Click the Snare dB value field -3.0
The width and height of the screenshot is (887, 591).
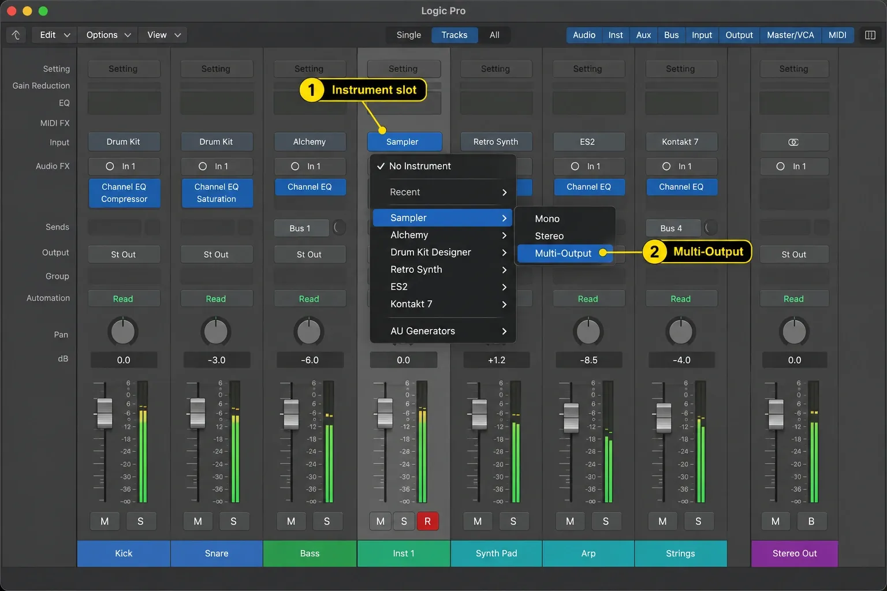217,360
